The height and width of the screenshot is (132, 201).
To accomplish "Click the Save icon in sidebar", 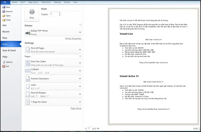I will pos(4,7).
